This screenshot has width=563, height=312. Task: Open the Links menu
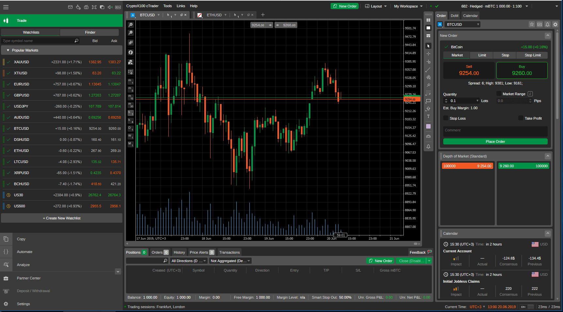[181, 6]
